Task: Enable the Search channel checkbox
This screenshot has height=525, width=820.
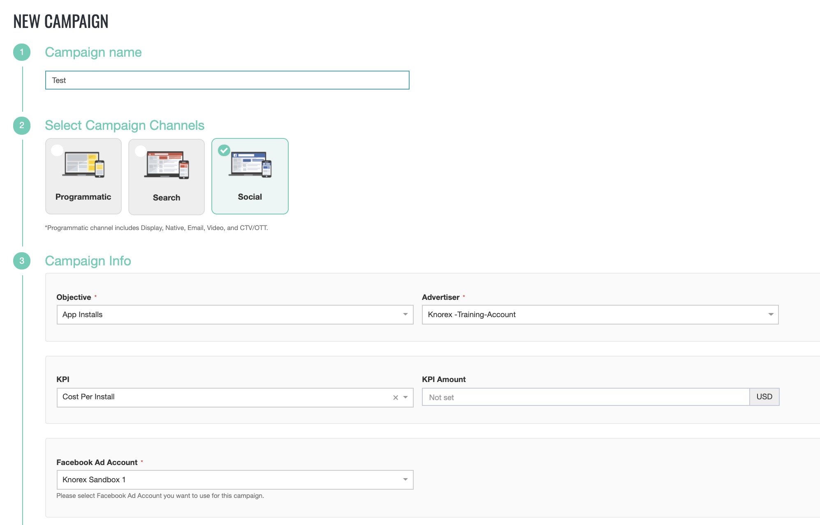Action: (x=141, y=151)
